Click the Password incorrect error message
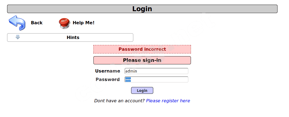 pos(142,49)
